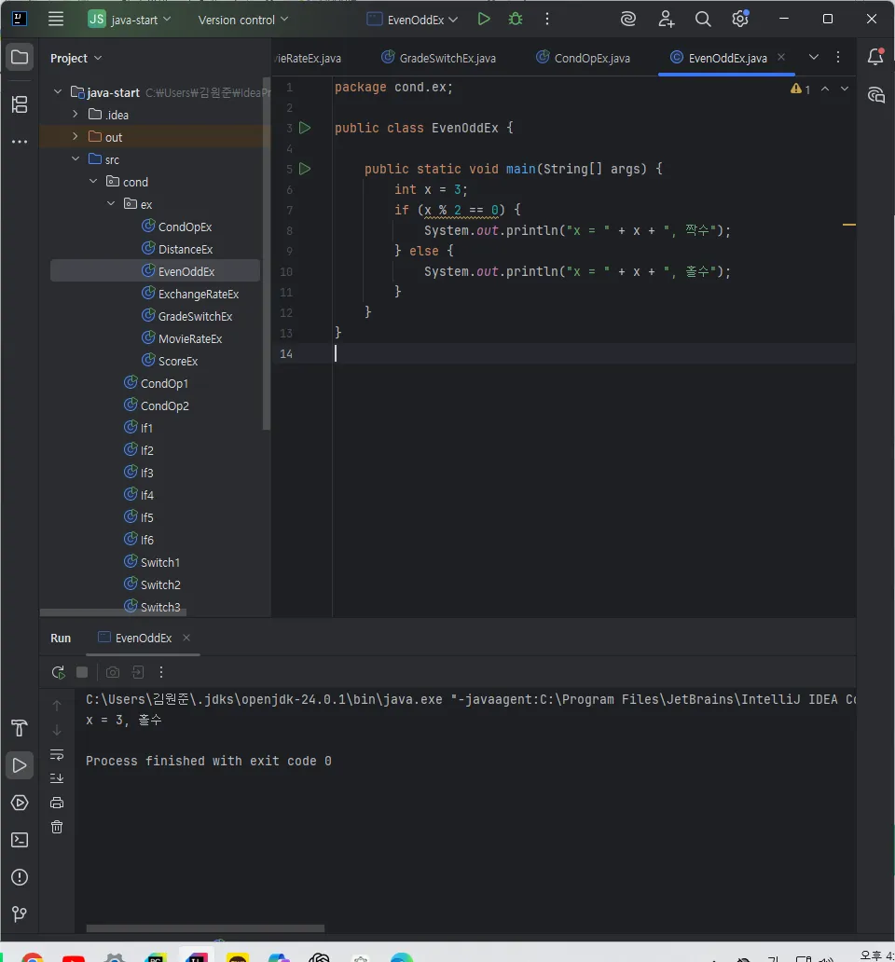
Task: Toggle soft-wrap in the console
Action: click(57, 755)
